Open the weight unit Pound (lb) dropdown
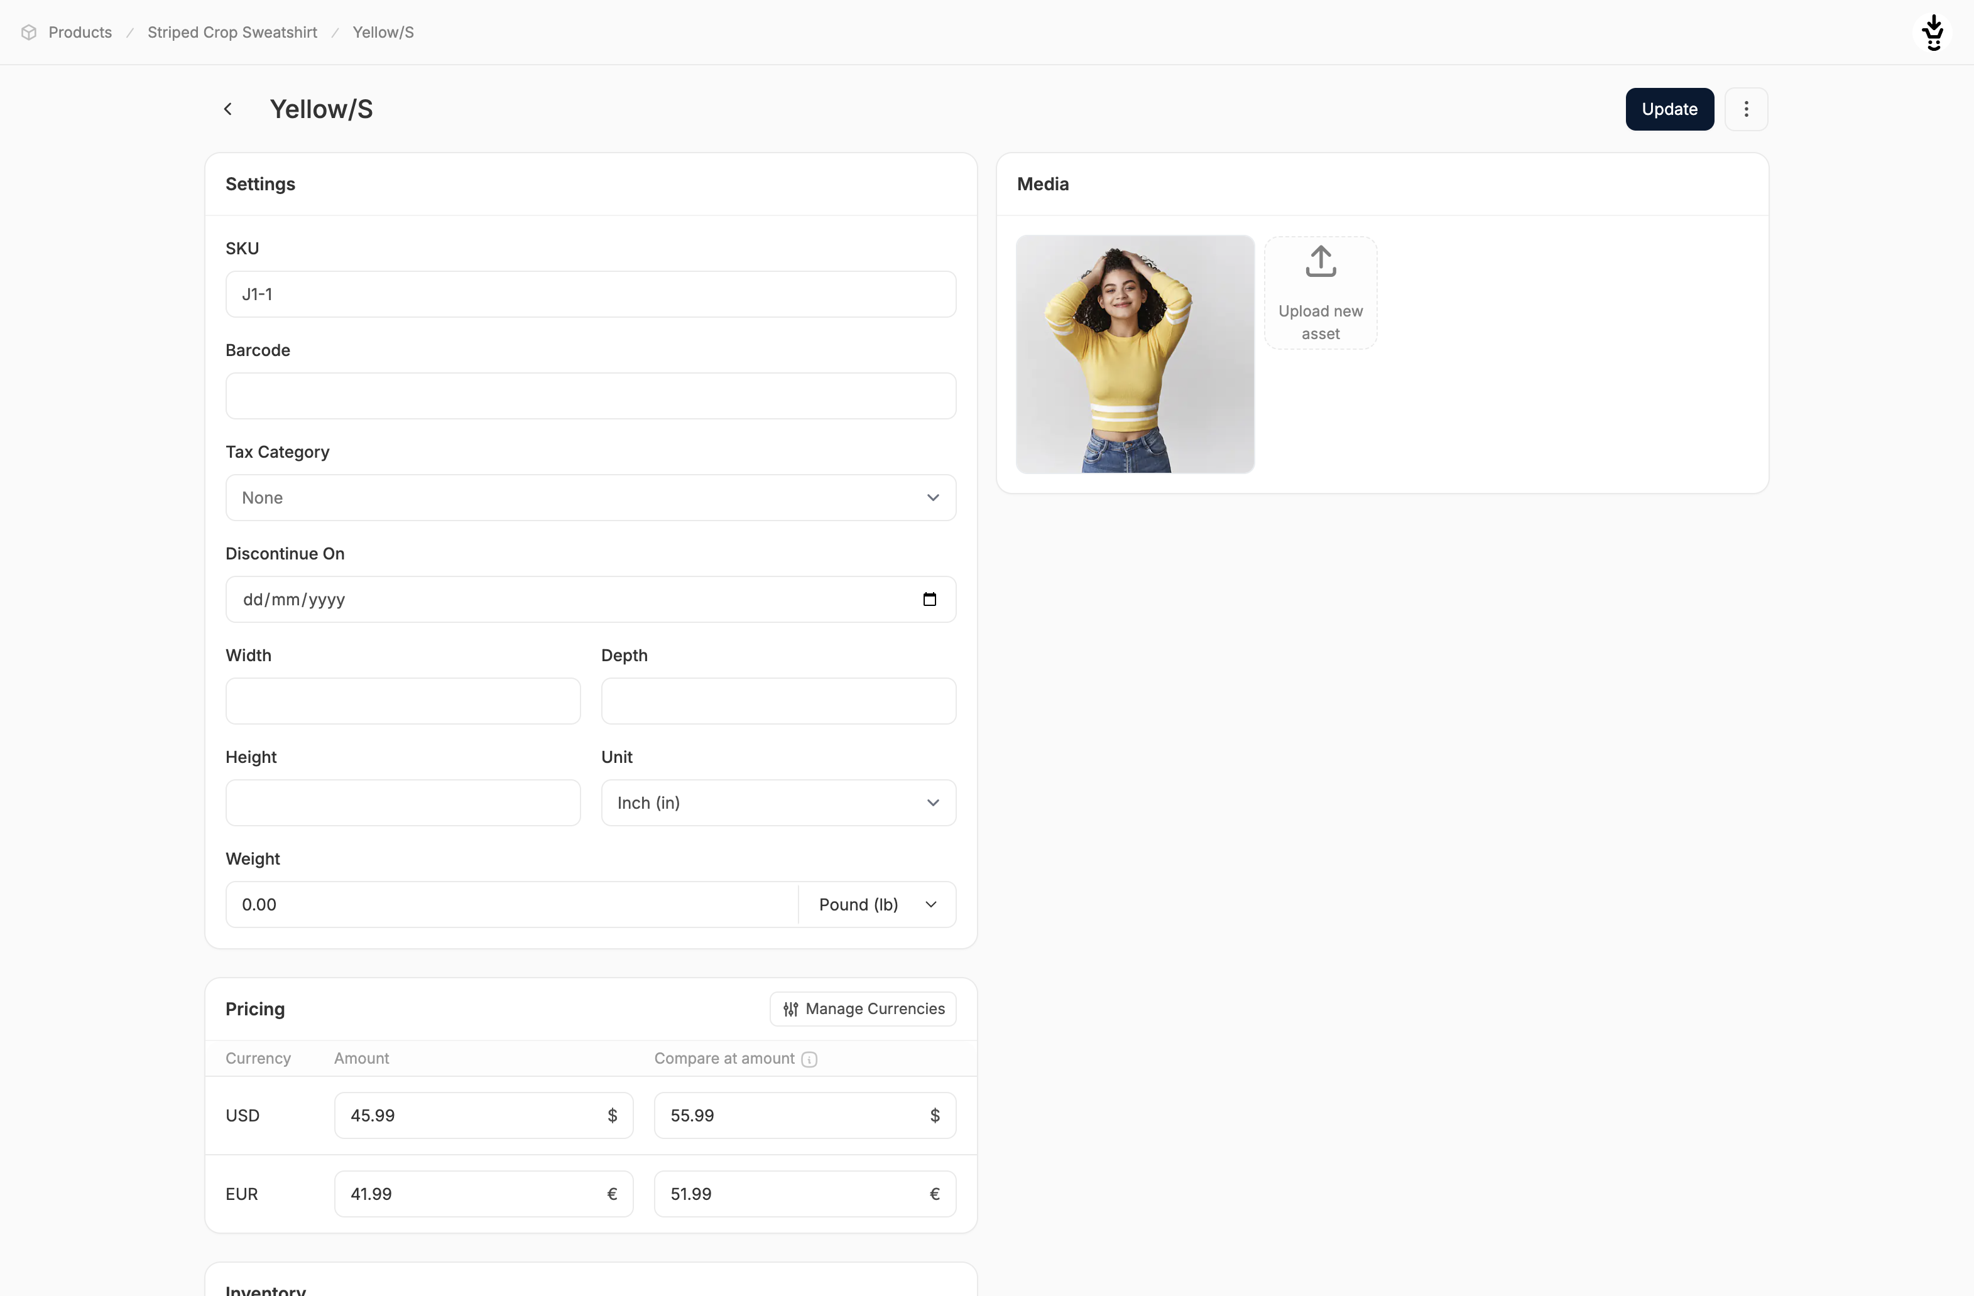Image resolution: width=1974 pixels, height=1296 pixels. point(876,905)
